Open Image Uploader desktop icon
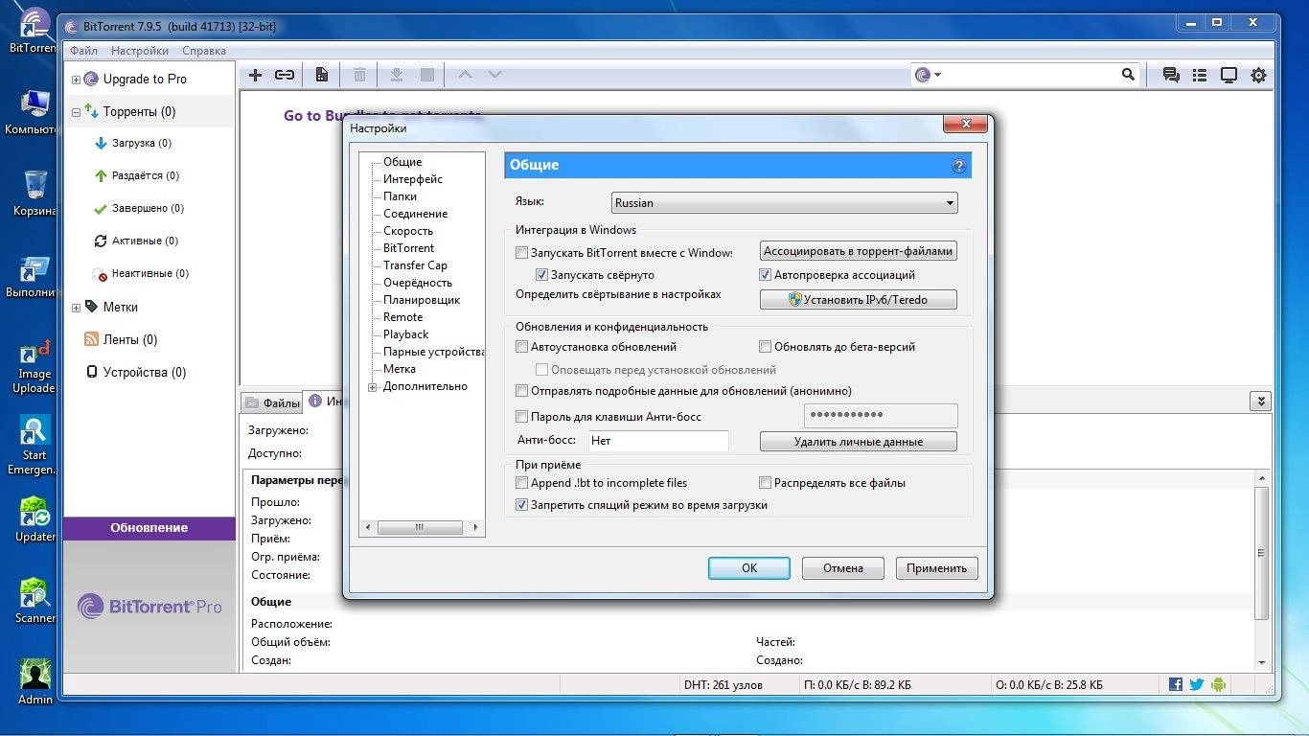The image size is (1309, 736). pos(34,367)
